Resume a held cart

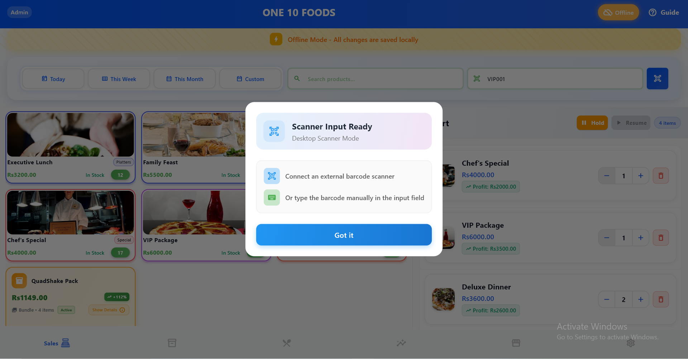(x=631, y=123)
